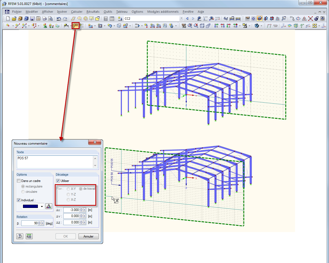Screen dimensions: 329x263
Task: Choose the Y-Z plane radio button
Action: tap(68, 194)
